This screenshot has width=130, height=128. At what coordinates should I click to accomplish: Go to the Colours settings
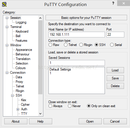[x=21, y=68]
